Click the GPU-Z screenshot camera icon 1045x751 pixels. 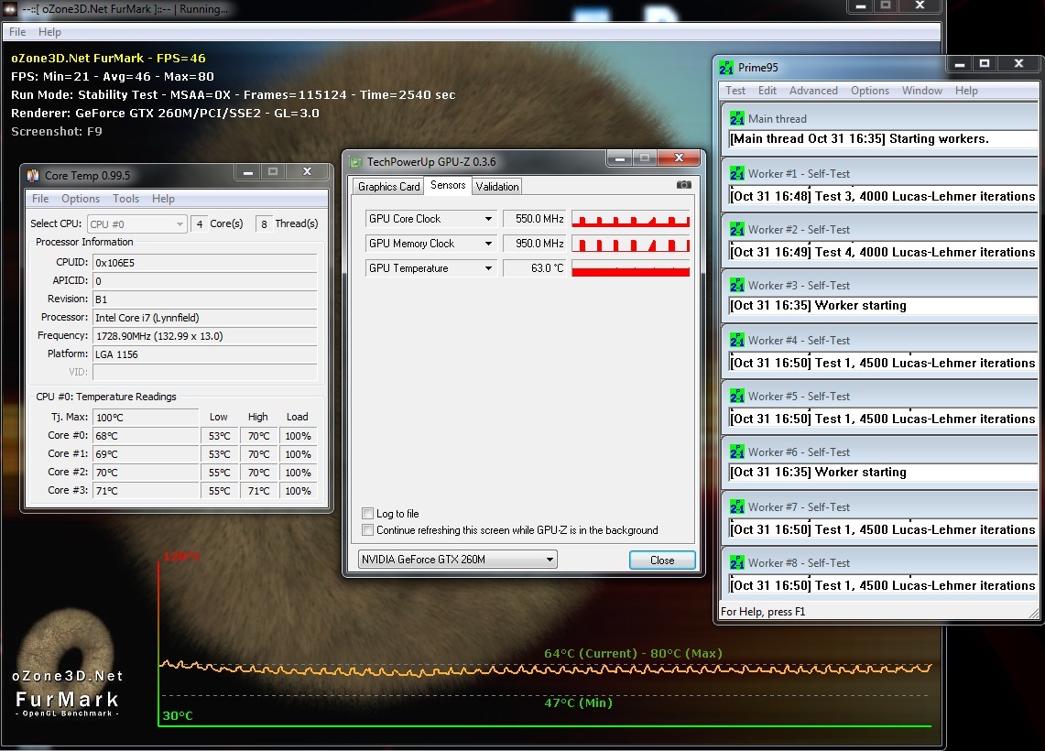pyautogui.click(x=684, y=185)
